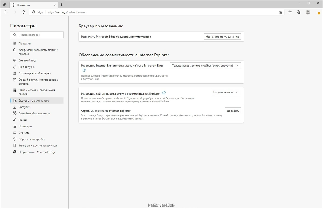The width and height of the screenshot is (323, 209).
Task: Open help for Разрешить сайтам перезагрузку
Action: pyautogui.click(x=164, y=93)
